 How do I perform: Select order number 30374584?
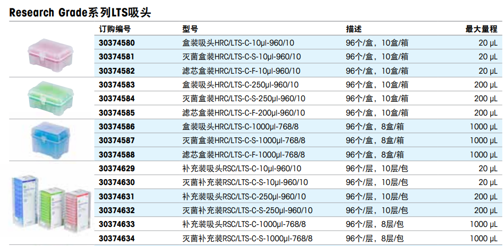(x=117, y=99)
